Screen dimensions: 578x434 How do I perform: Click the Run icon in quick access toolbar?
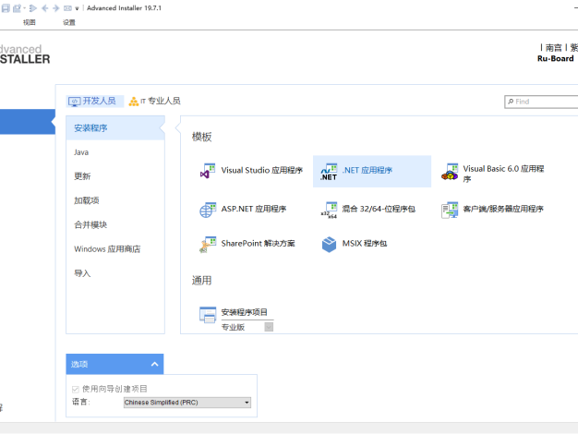tap(33, 8)
